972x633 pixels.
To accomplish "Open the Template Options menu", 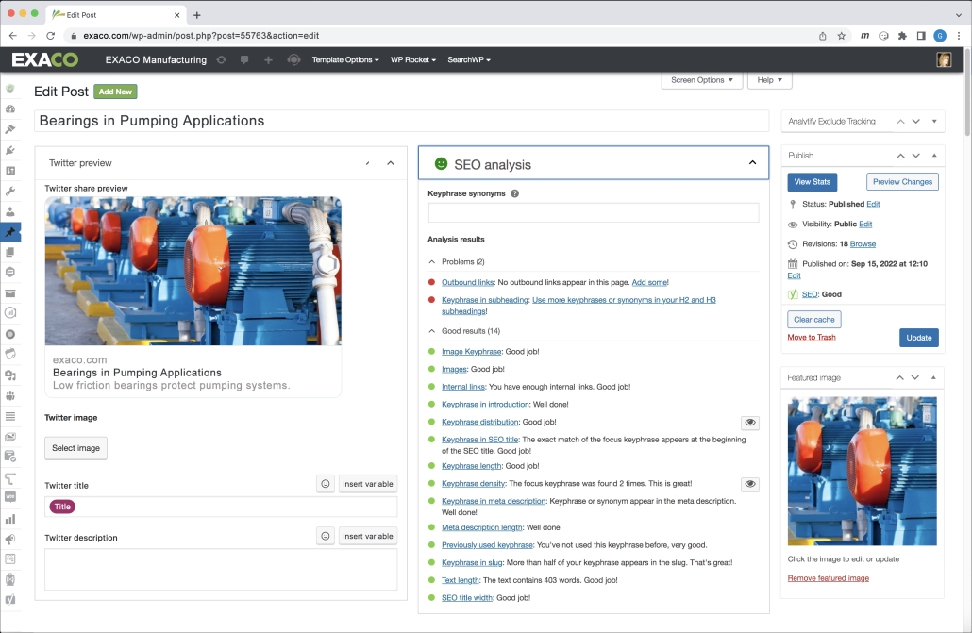I will pyautogui.click(x=345, y=59).
